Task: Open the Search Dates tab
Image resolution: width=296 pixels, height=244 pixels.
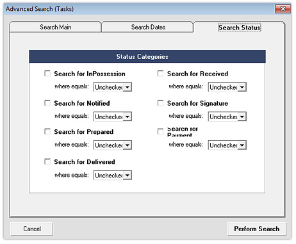Action: coord(148,27)
